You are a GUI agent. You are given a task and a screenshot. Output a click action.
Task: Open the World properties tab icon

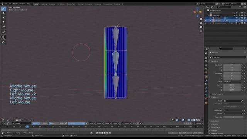coord(206,72)
